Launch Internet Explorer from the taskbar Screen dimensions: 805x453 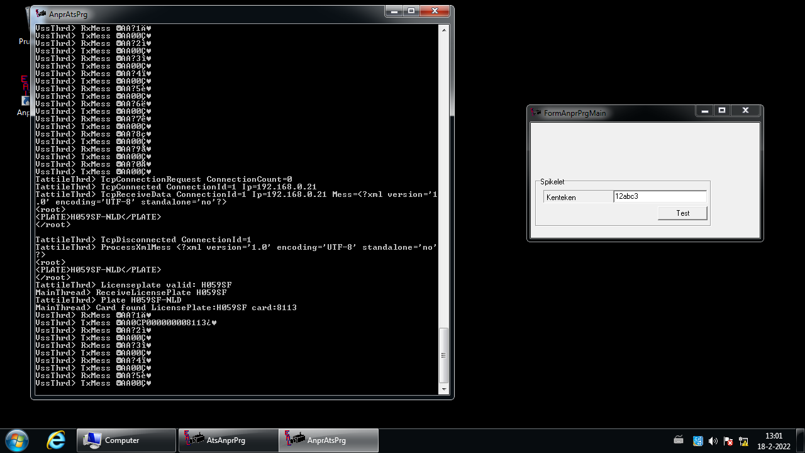pos(56,440)
